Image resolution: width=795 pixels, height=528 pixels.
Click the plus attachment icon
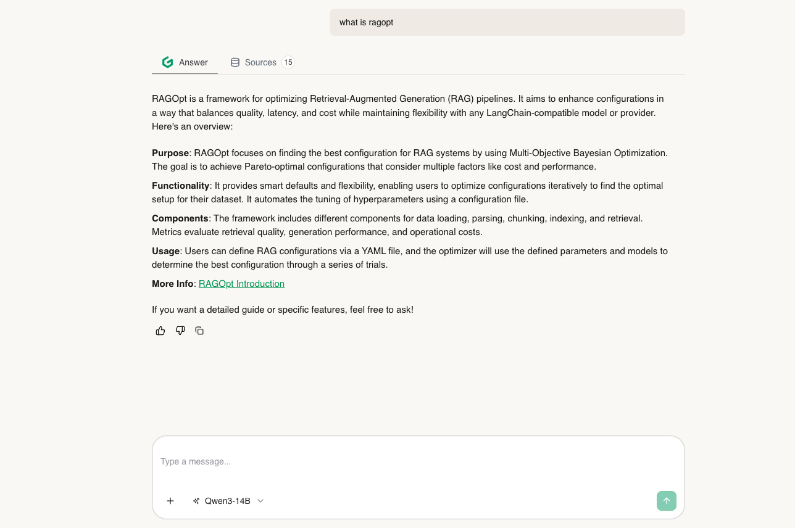pos(170,501)
